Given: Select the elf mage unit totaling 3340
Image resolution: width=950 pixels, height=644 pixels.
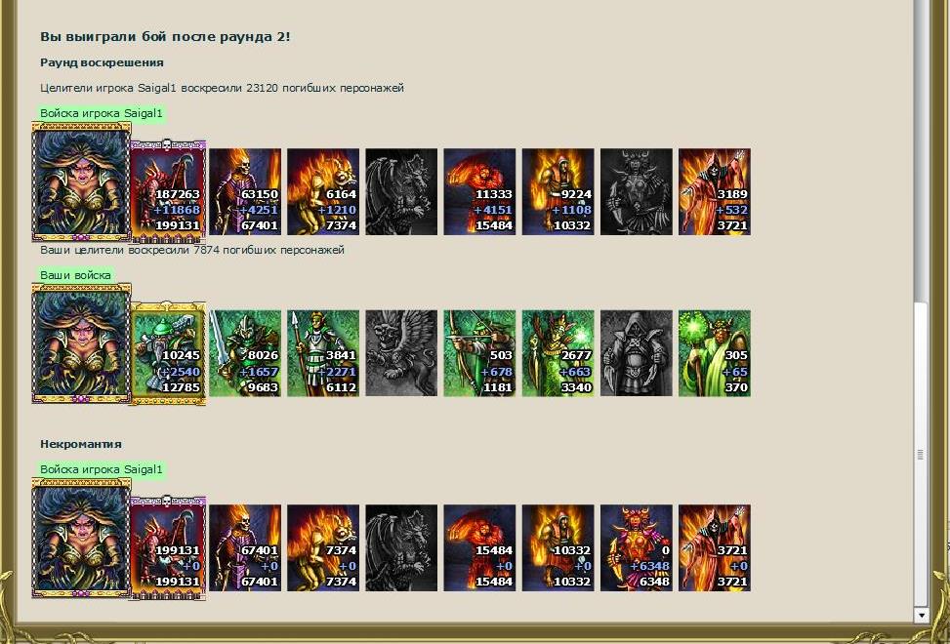Looking at the screenshot, I should point(558,353).
